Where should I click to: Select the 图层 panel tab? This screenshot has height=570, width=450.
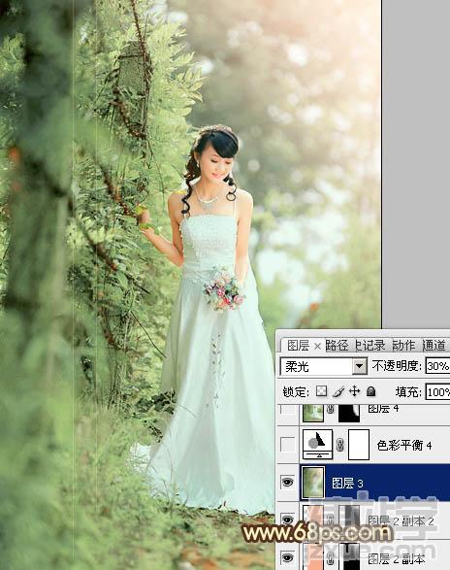click(x=298, y=345)
